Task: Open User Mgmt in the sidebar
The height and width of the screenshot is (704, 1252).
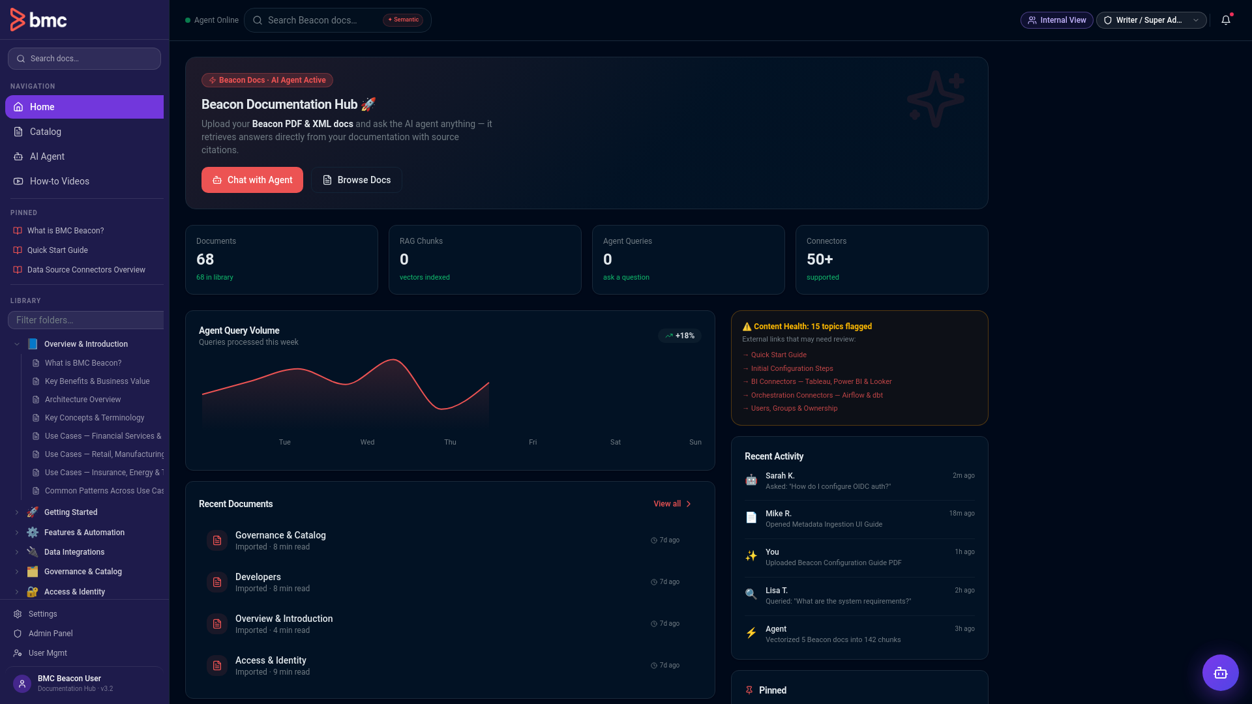Action: pyautogui.click(x=84, y=653)
